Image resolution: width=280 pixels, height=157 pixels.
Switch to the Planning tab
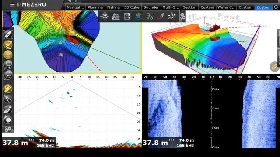click(x=95, y=7)
